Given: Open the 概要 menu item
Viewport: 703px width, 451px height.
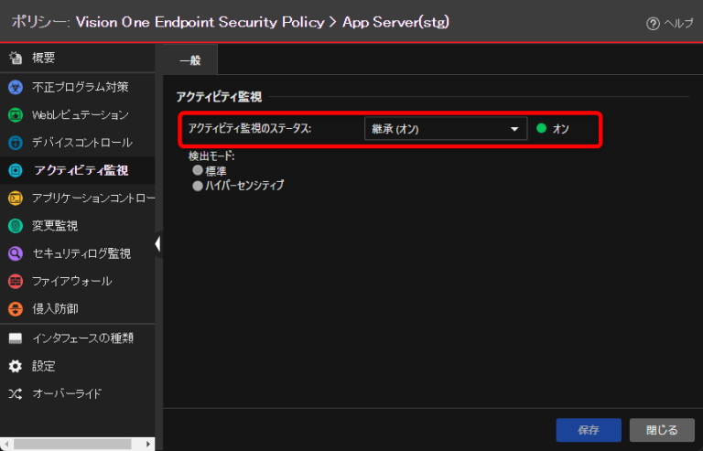Looking at the screenshot, I should pos(78,58).
